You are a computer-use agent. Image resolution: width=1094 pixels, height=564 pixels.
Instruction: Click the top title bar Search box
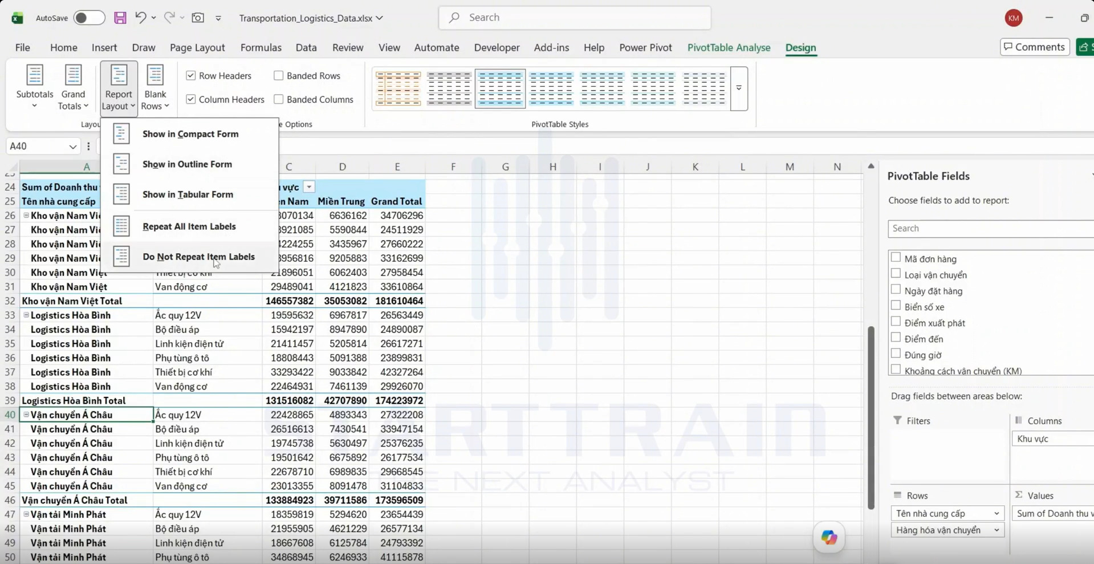point(575,18)
